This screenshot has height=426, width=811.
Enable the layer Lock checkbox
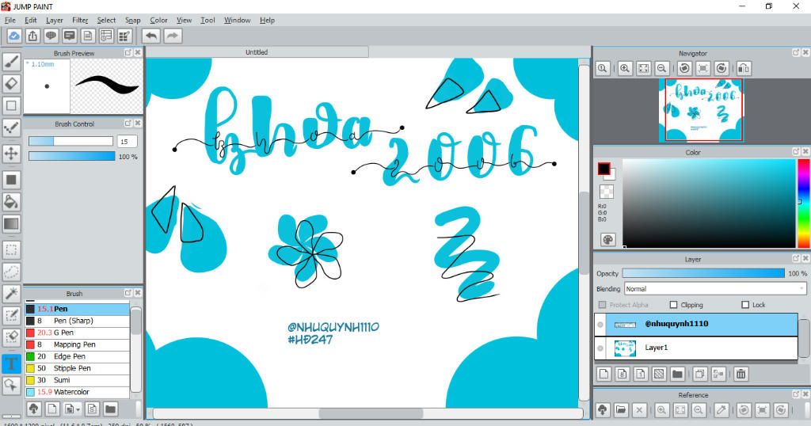745,305
